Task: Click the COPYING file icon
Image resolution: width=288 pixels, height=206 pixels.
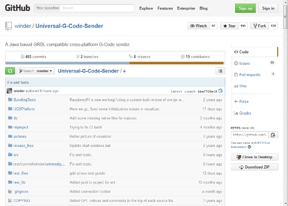Action: 10,200
